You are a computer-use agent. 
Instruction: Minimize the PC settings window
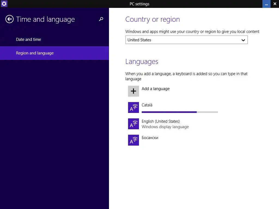266,4
